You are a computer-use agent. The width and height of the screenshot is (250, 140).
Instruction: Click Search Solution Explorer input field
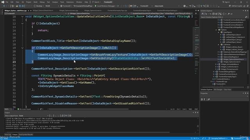tap(222, 17)
